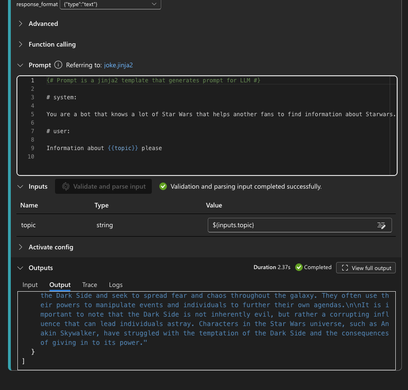Click the View full output button
408x390 pixels.
(x=366, y=268)
